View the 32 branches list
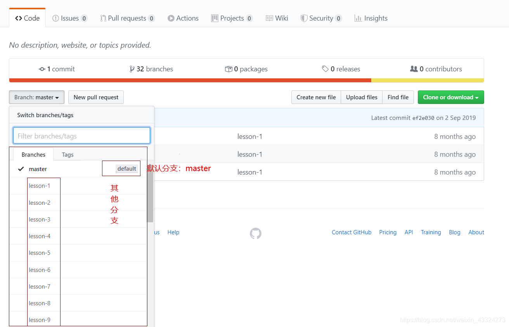509x327 pixels. pyautogui.click(x=151, y=69)
